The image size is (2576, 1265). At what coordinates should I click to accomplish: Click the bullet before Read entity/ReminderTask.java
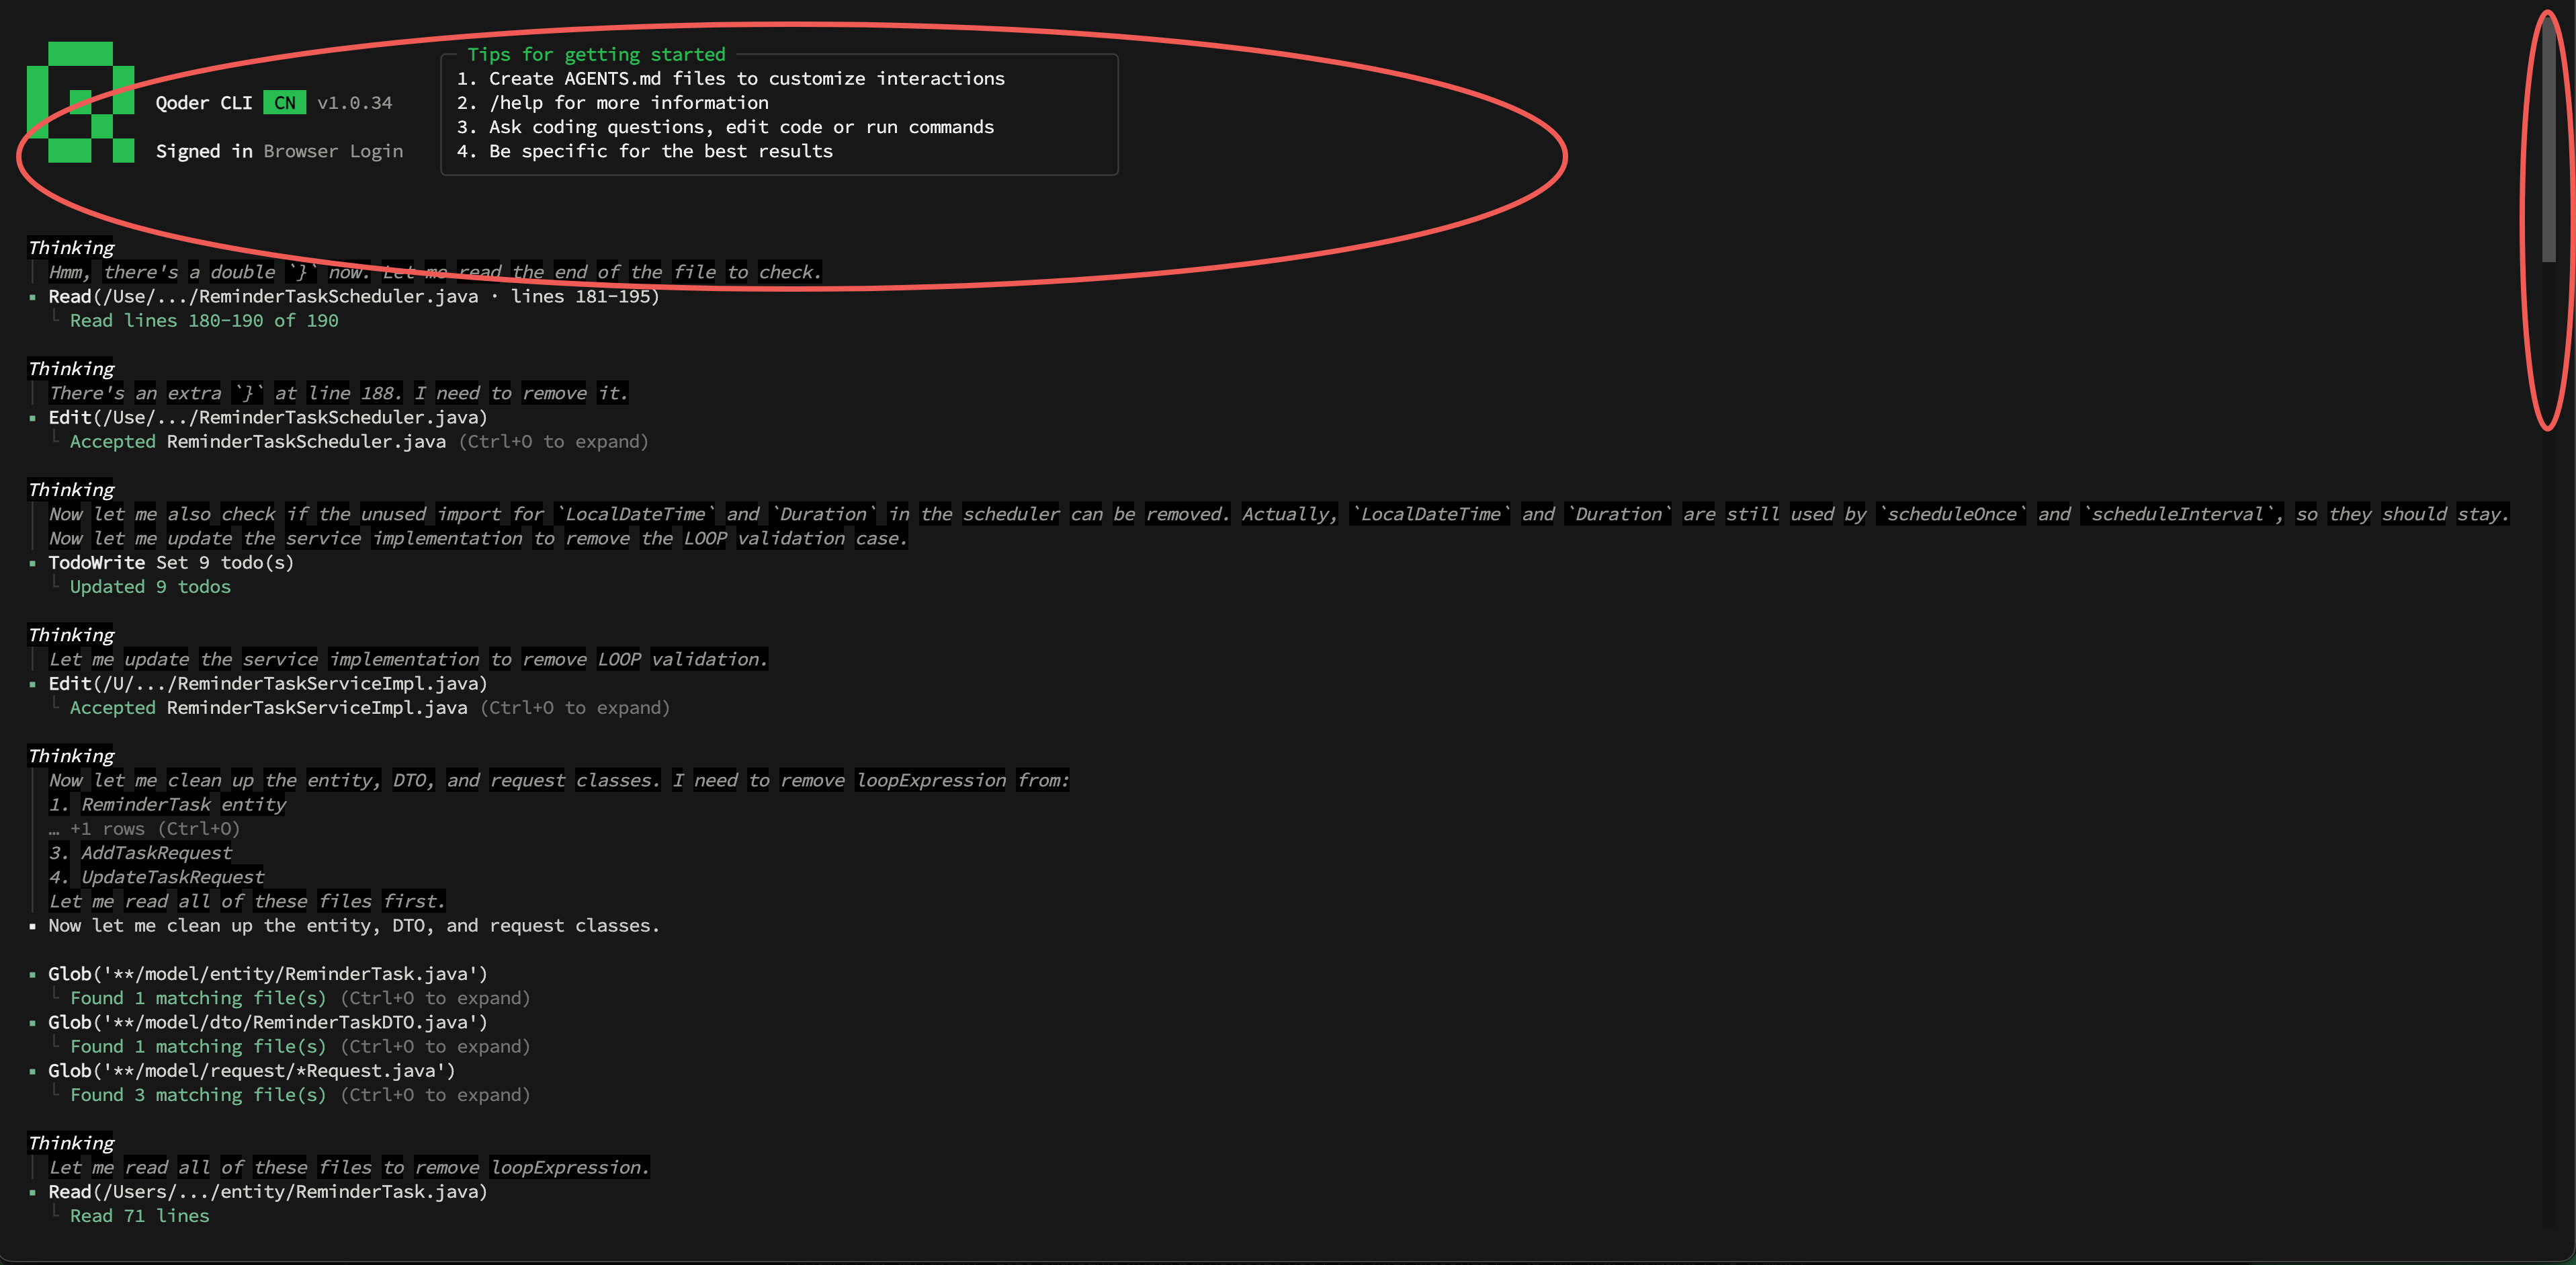tap(33, 1193)
